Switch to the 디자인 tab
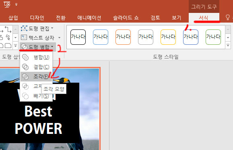 [x=37, y=18]
